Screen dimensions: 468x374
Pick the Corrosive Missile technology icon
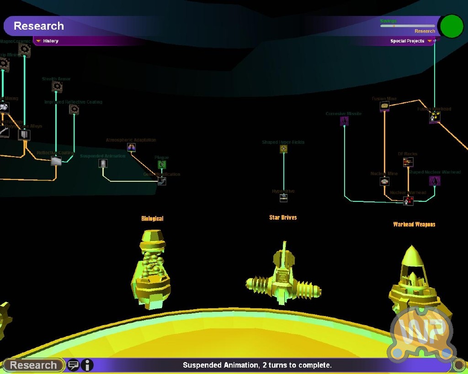click(344, 121)
